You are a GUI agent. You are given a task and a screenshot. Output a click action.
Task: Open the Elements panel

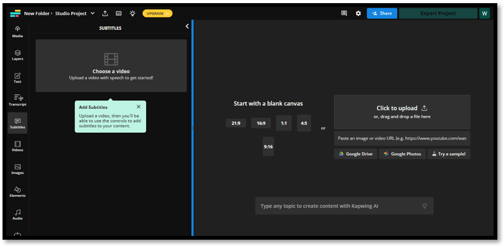coord(17,191)
